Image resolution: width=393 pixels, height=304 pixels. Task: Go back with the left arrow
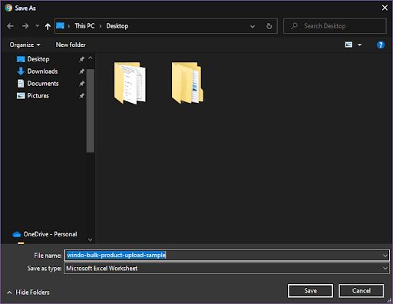[10, 26]
